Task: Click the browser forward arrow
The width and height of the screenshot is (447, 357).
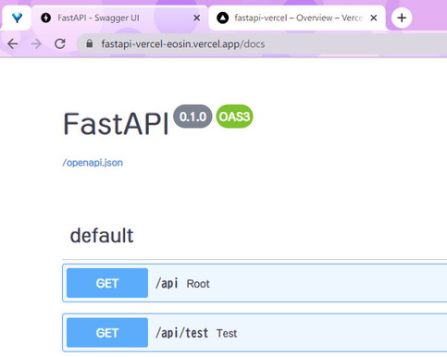Action: (36, 44)
